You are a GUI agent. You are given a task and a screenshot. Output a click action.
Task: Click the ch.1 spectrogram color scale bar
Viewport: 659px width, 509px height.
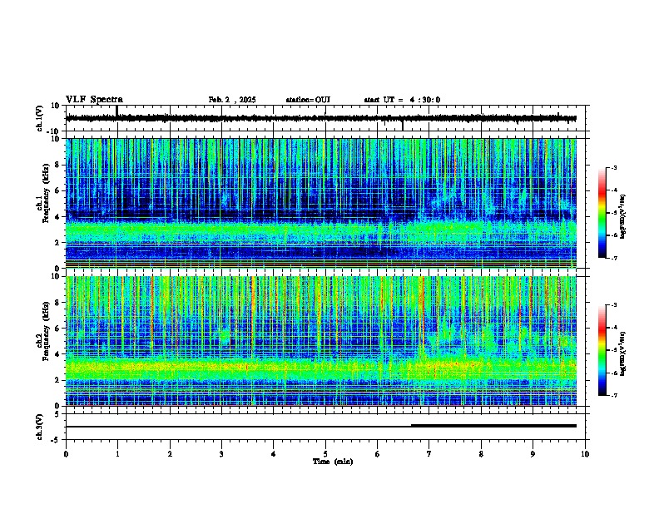pyautogui.click(x=602, y=213)
